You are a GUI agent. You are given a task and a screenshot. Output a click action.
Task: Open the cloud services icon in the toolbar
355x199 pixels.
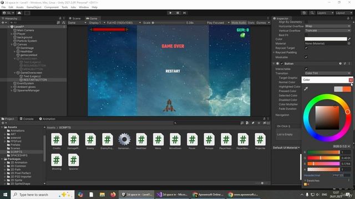pos(19,13)
